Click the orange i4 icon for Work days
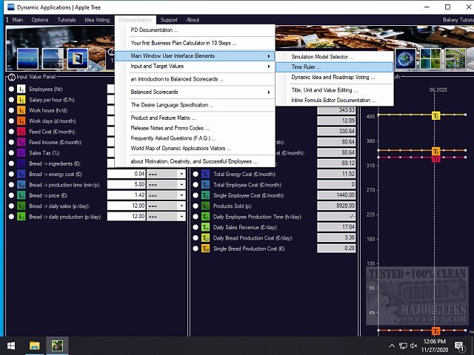The height and width of the screenshot is (355, 474). [21, 121]
